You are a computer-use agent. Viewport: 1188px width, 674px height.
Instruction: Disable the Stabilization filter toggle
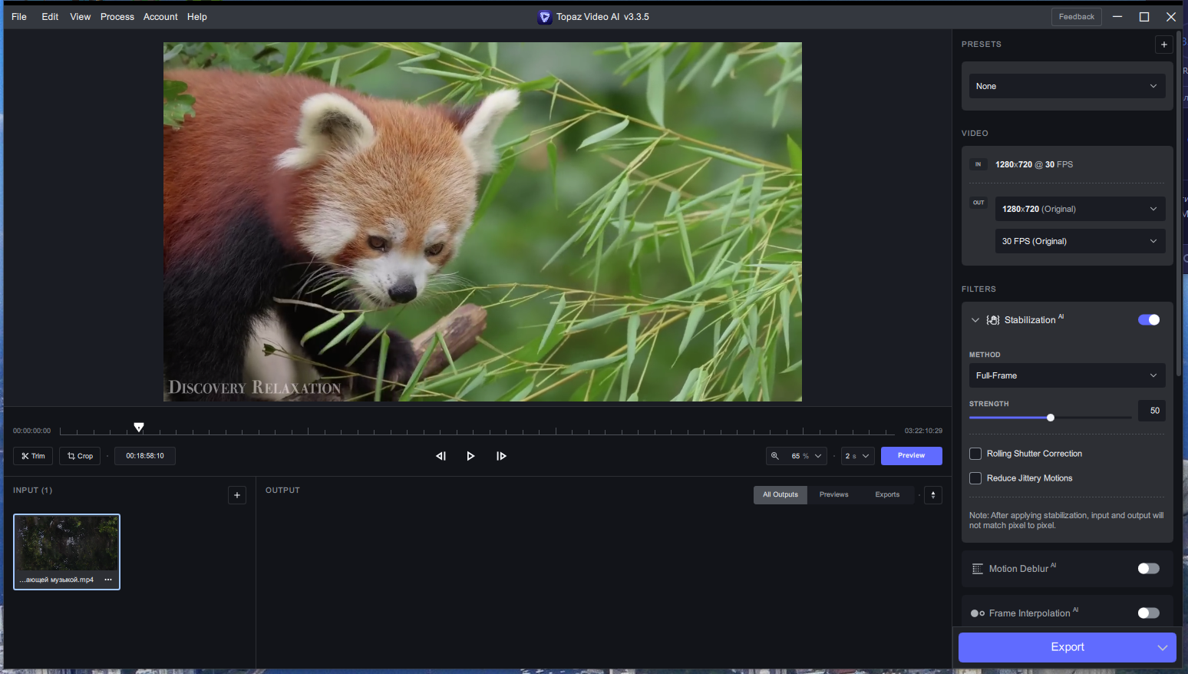pos(1148,320)
